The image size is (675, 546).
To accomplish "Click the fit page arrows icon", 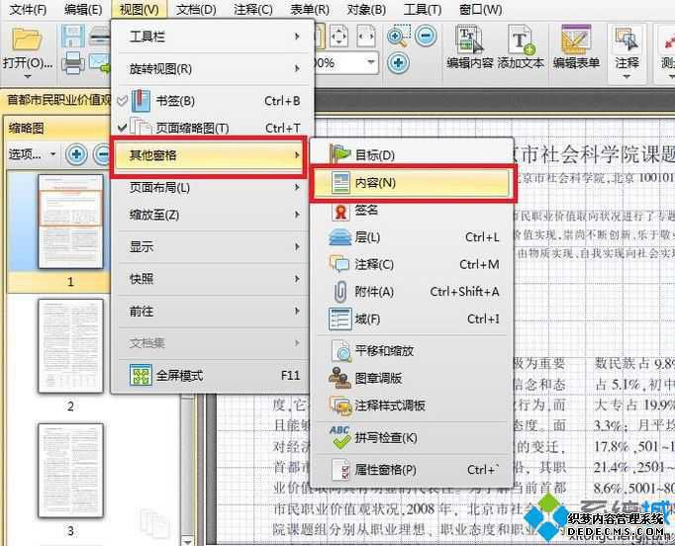I will (338, 36).
